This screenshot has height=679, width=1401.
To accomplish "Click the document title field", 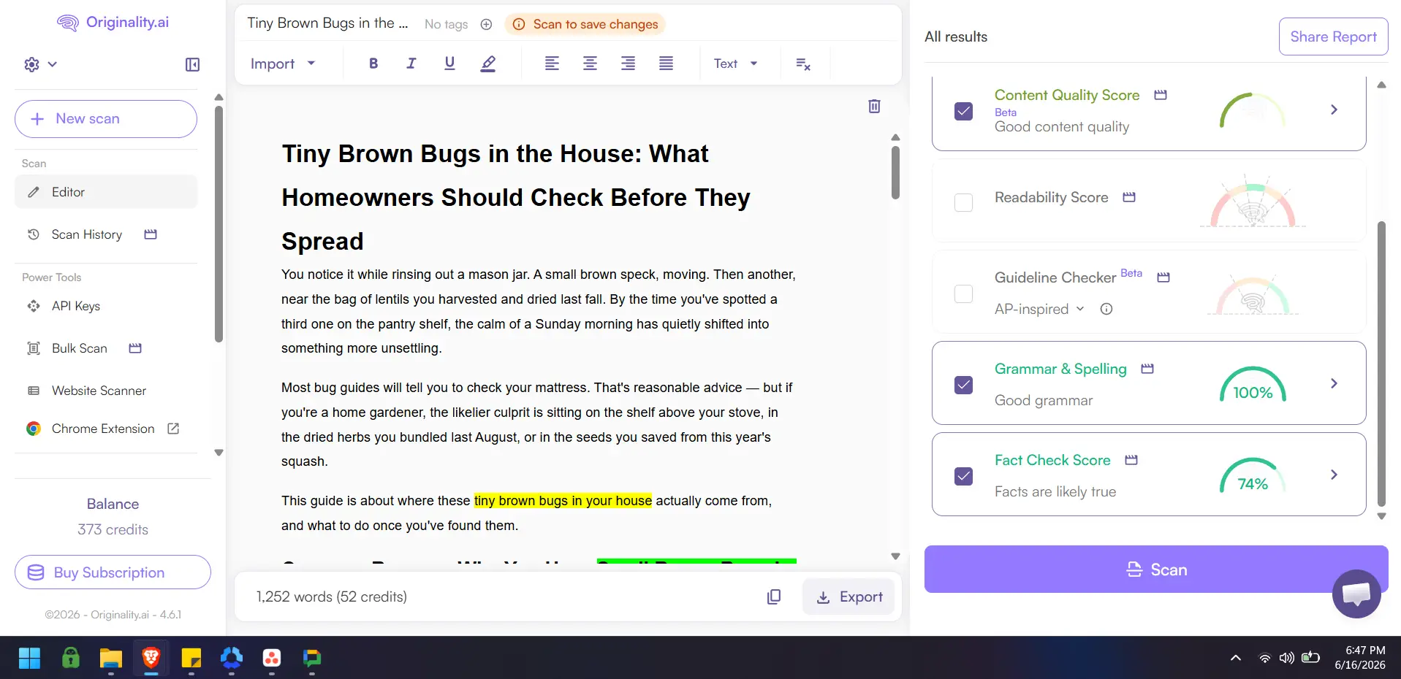I will coord(328,23).
